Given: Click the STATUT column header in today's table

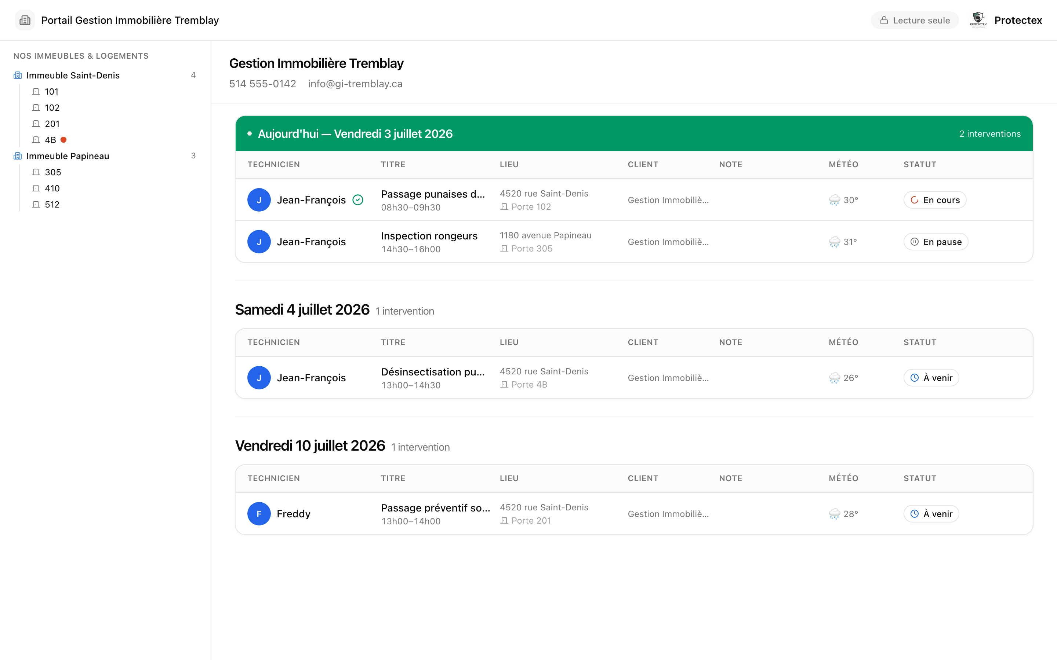Looking at the screenshot, I should point(920,165).
